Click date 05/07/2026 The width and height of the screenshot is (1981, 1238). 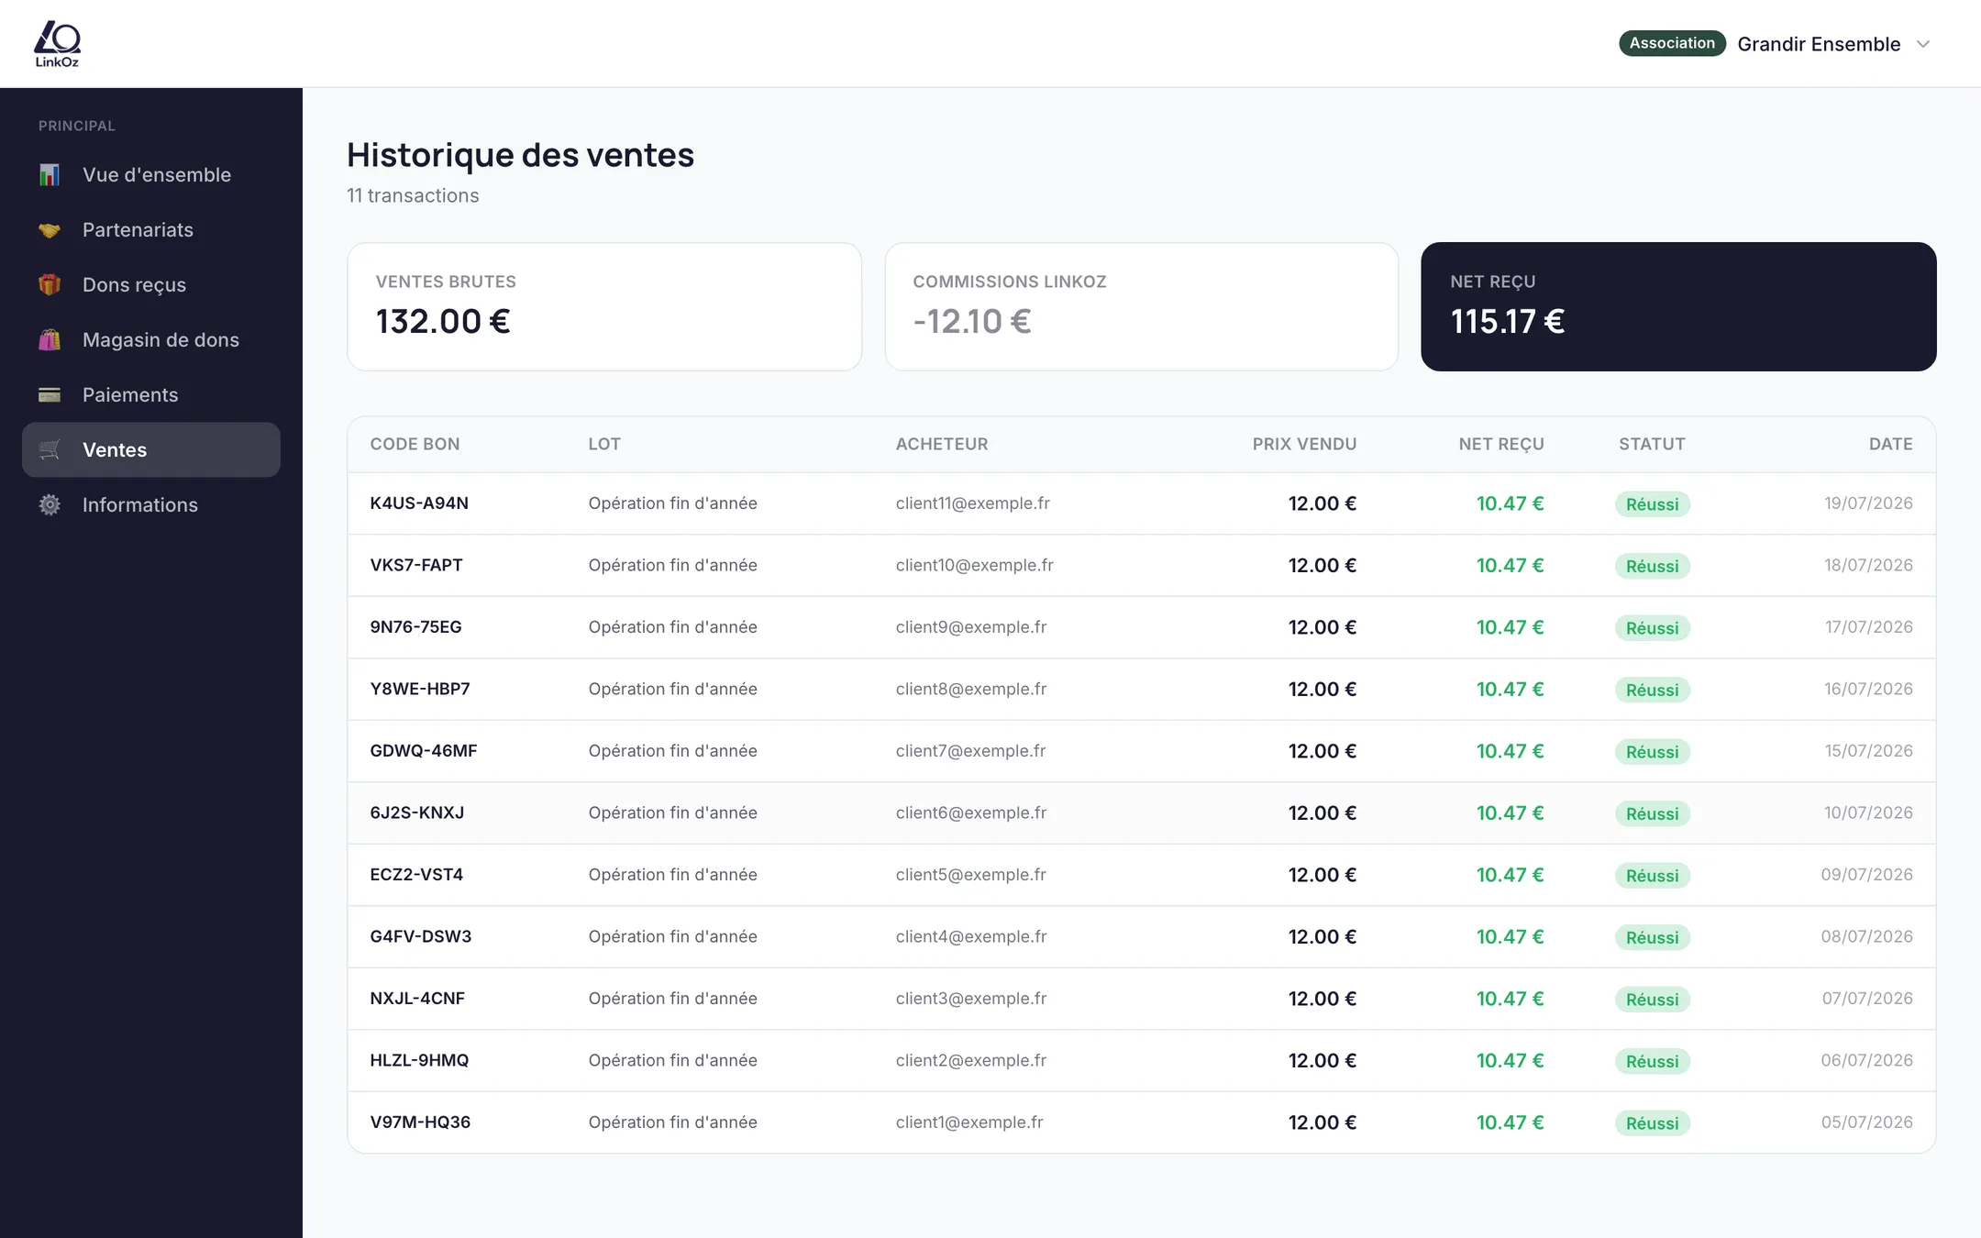tap(1866, 1122)
